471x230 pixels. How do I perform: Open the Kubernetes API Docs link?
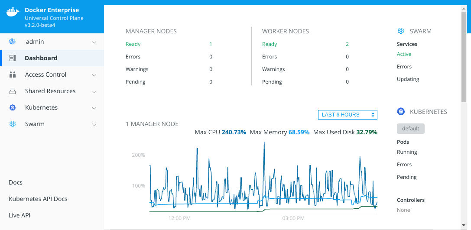click(38, 199)
